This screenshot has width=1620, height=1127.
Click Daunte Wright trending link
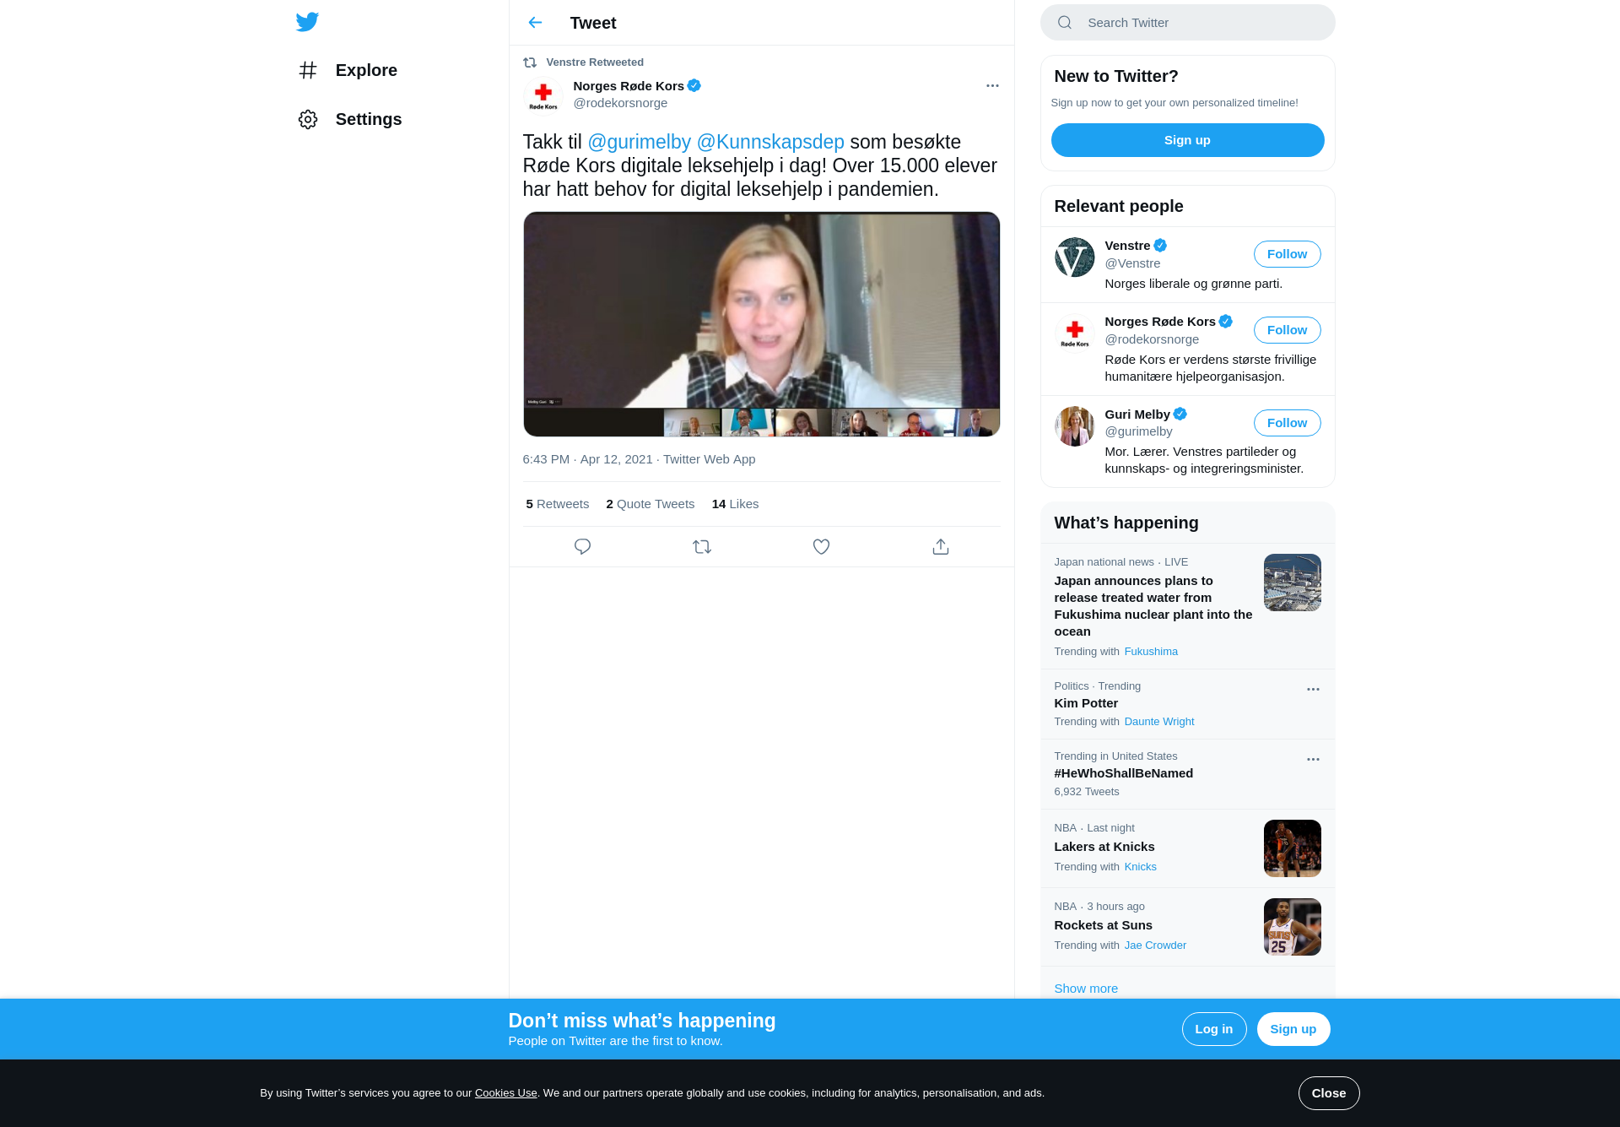tap(1158, 722)
